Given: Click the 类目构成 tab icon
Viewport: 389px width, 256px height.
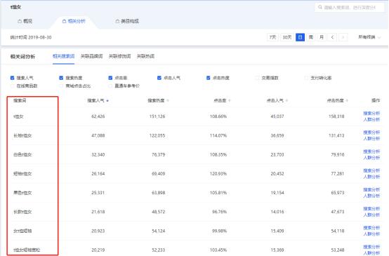Looking at the screenshot, I should click(117, 21).
